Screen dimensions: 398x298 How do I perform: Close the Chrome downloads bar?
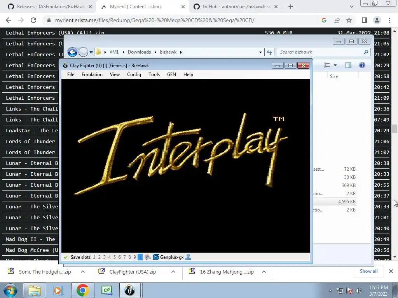click(391, 271)
